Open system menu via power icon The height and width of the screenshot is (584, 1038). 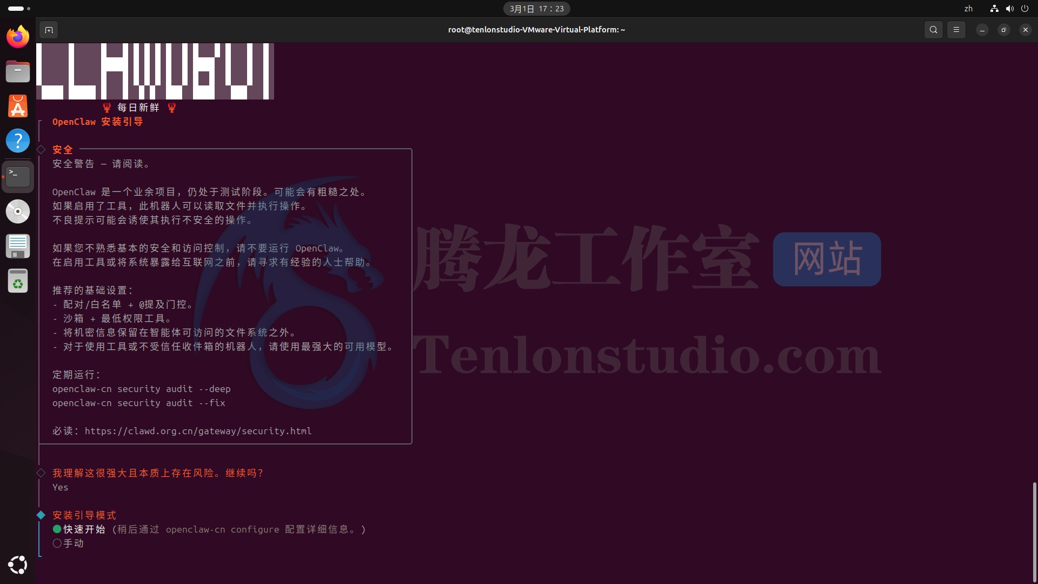click(x=1024, y=9)
